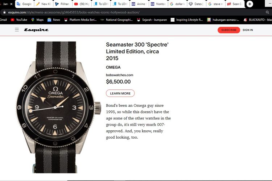Click the Seamaster 300 Spectre title
This screenshot has height=181, width=272.
(x=137, y=51)
